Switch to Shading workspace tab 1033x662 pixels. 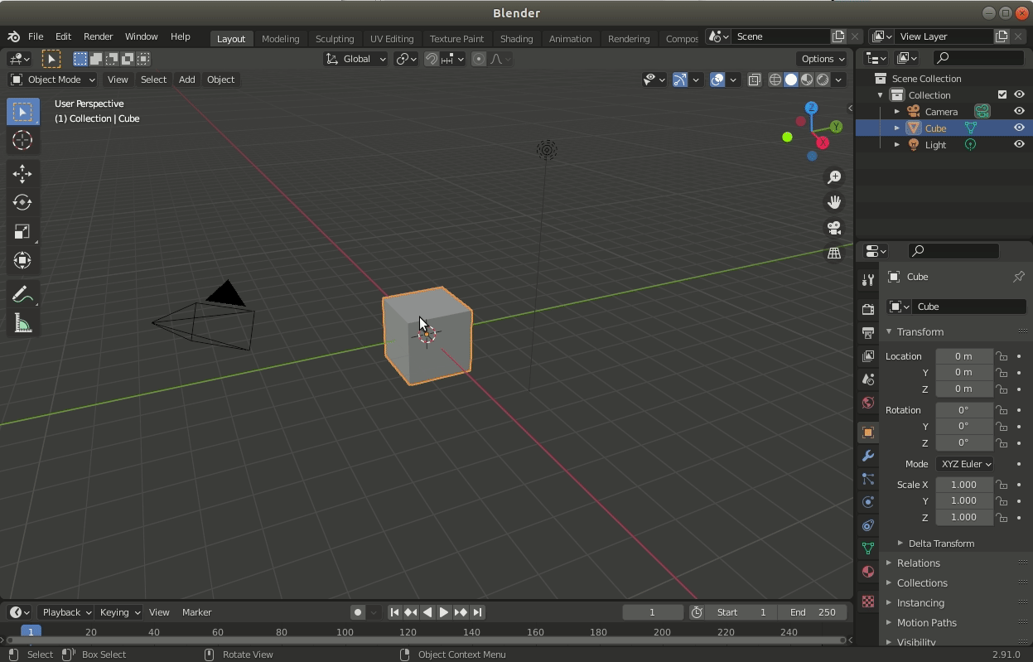click(x=516, y=38)
